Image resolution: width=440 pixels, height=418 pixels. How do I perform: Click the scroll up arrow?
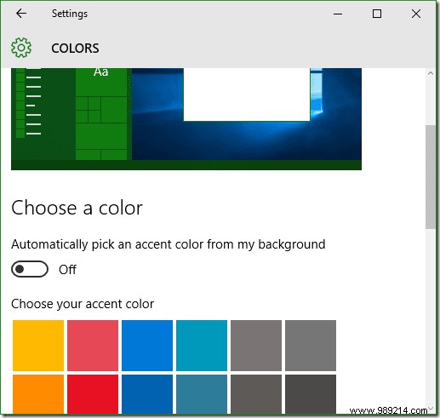click(x=431, y=73)
